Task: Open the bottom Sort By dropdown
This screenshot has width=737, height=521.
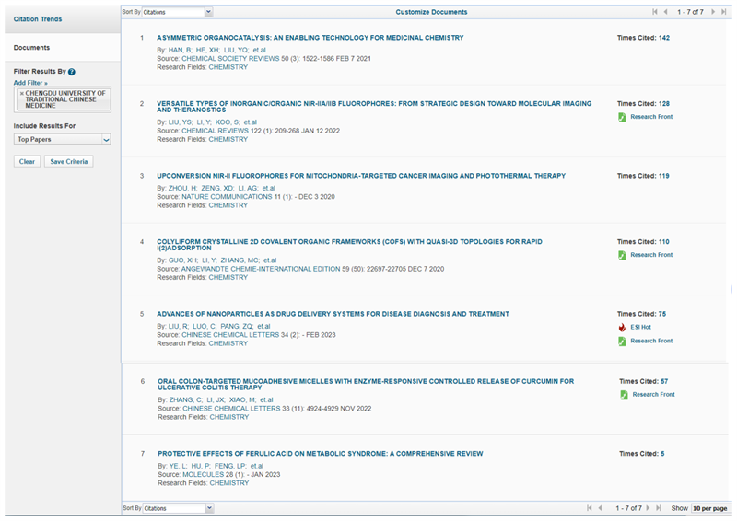Action: (177, 508)
